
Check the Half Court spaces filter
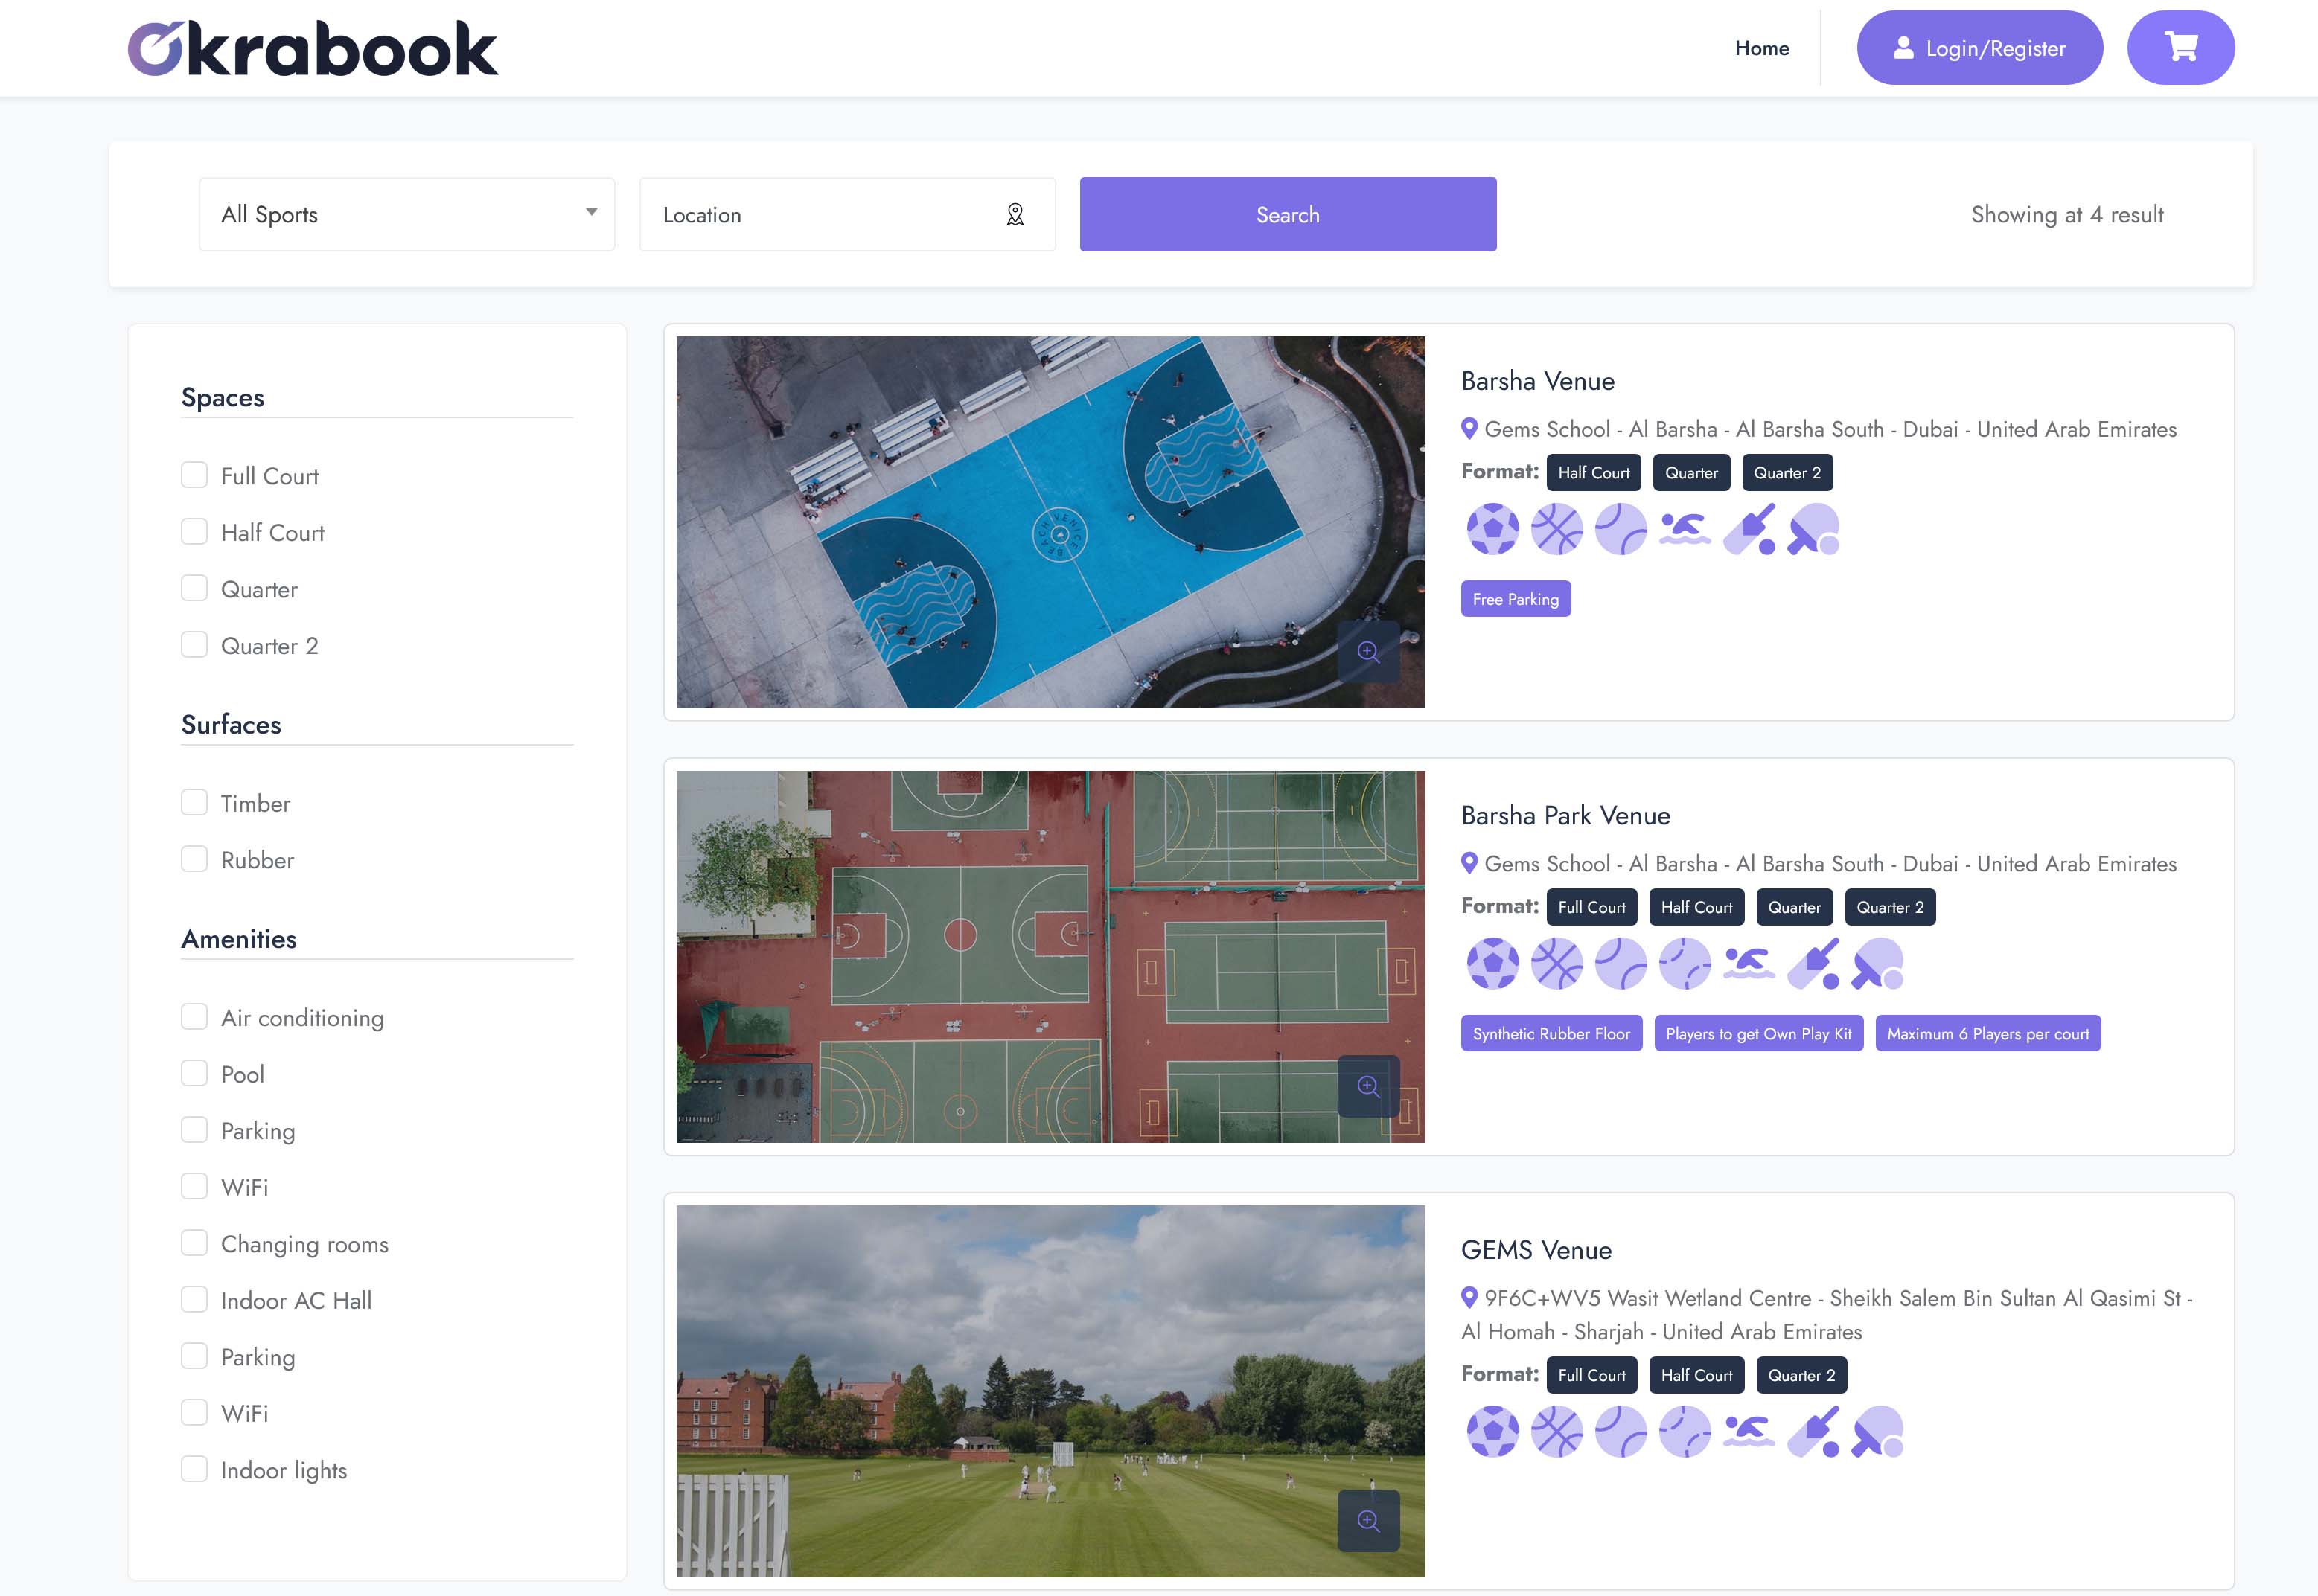tap(194, 532)
